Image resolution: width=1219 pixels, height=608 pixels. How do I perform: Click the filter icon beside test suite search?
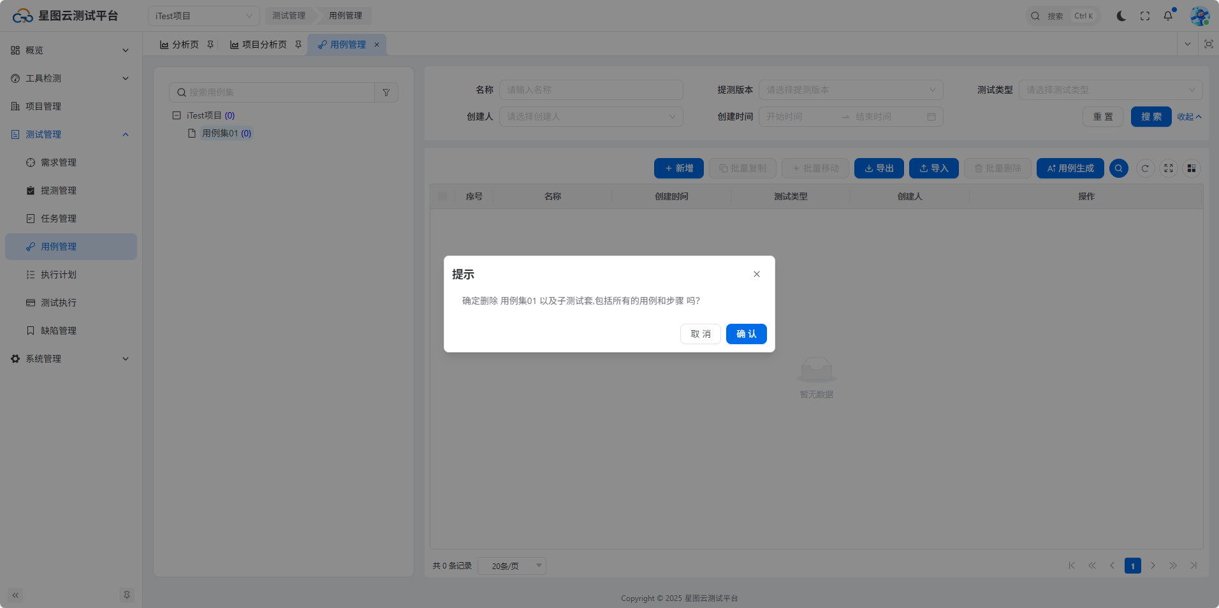point(386,92)
